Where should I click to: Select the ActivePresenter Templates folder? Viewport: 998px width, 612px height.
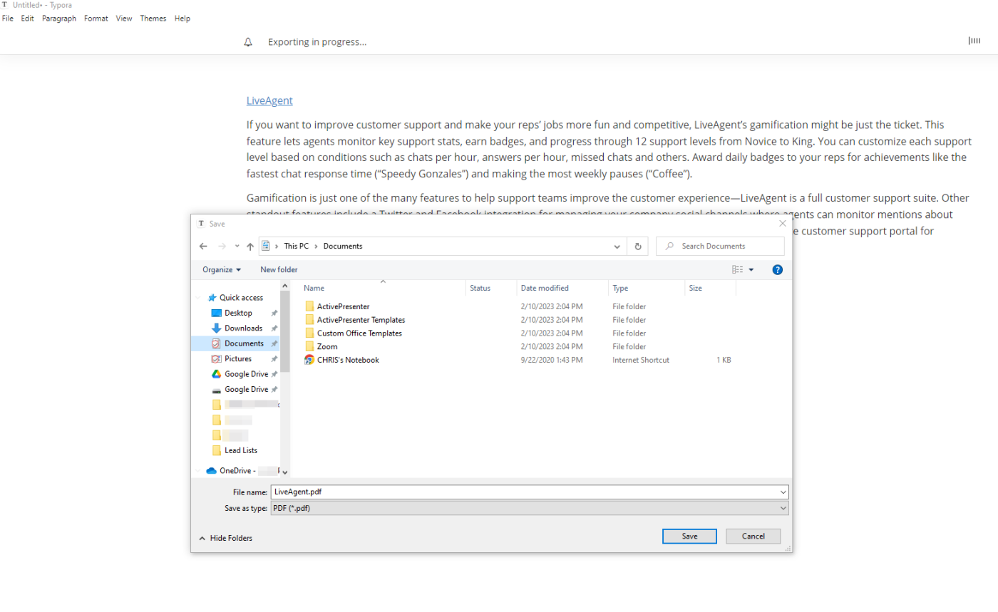[x=355, y=320]
